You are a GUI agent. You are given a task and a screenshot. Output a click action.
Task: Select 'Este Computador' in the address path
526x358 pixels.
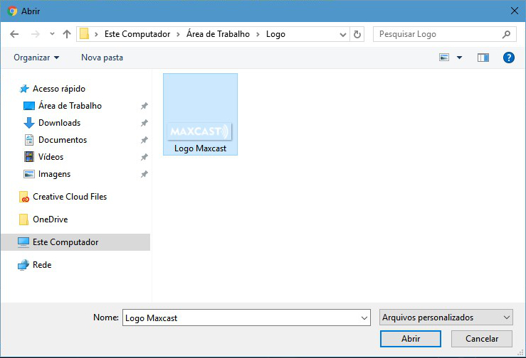click(x=137, y=34)
